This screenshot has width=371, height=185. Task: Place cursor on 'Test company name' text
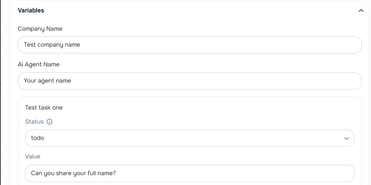coord(52,45)
